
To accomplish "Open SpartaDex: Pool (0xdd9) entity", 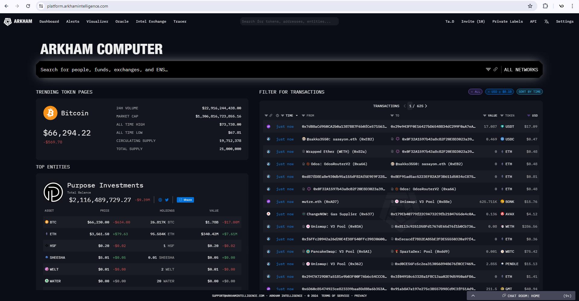I will tap(425, 251).
